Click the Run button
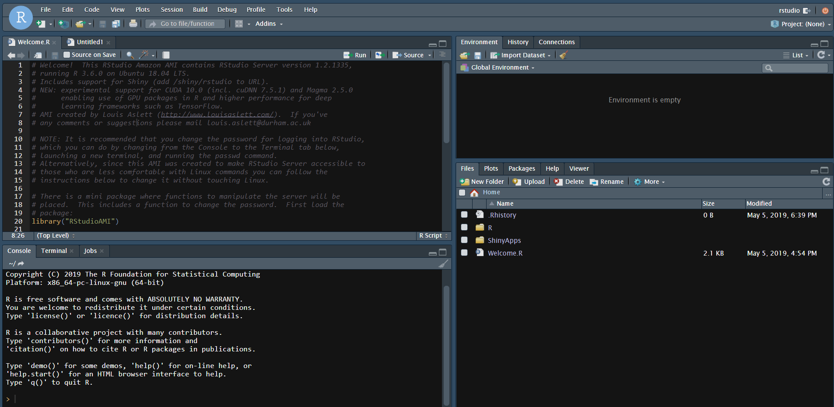Screen dimensions: 834x407 pos(355,55)
